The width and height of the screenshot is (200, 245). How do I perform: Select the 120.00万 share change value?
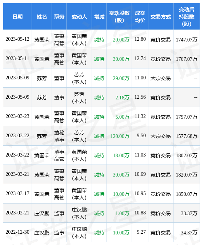(120, 136)
